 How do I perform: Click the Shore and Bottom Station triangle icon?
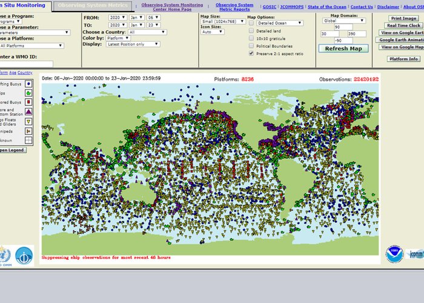28,112
